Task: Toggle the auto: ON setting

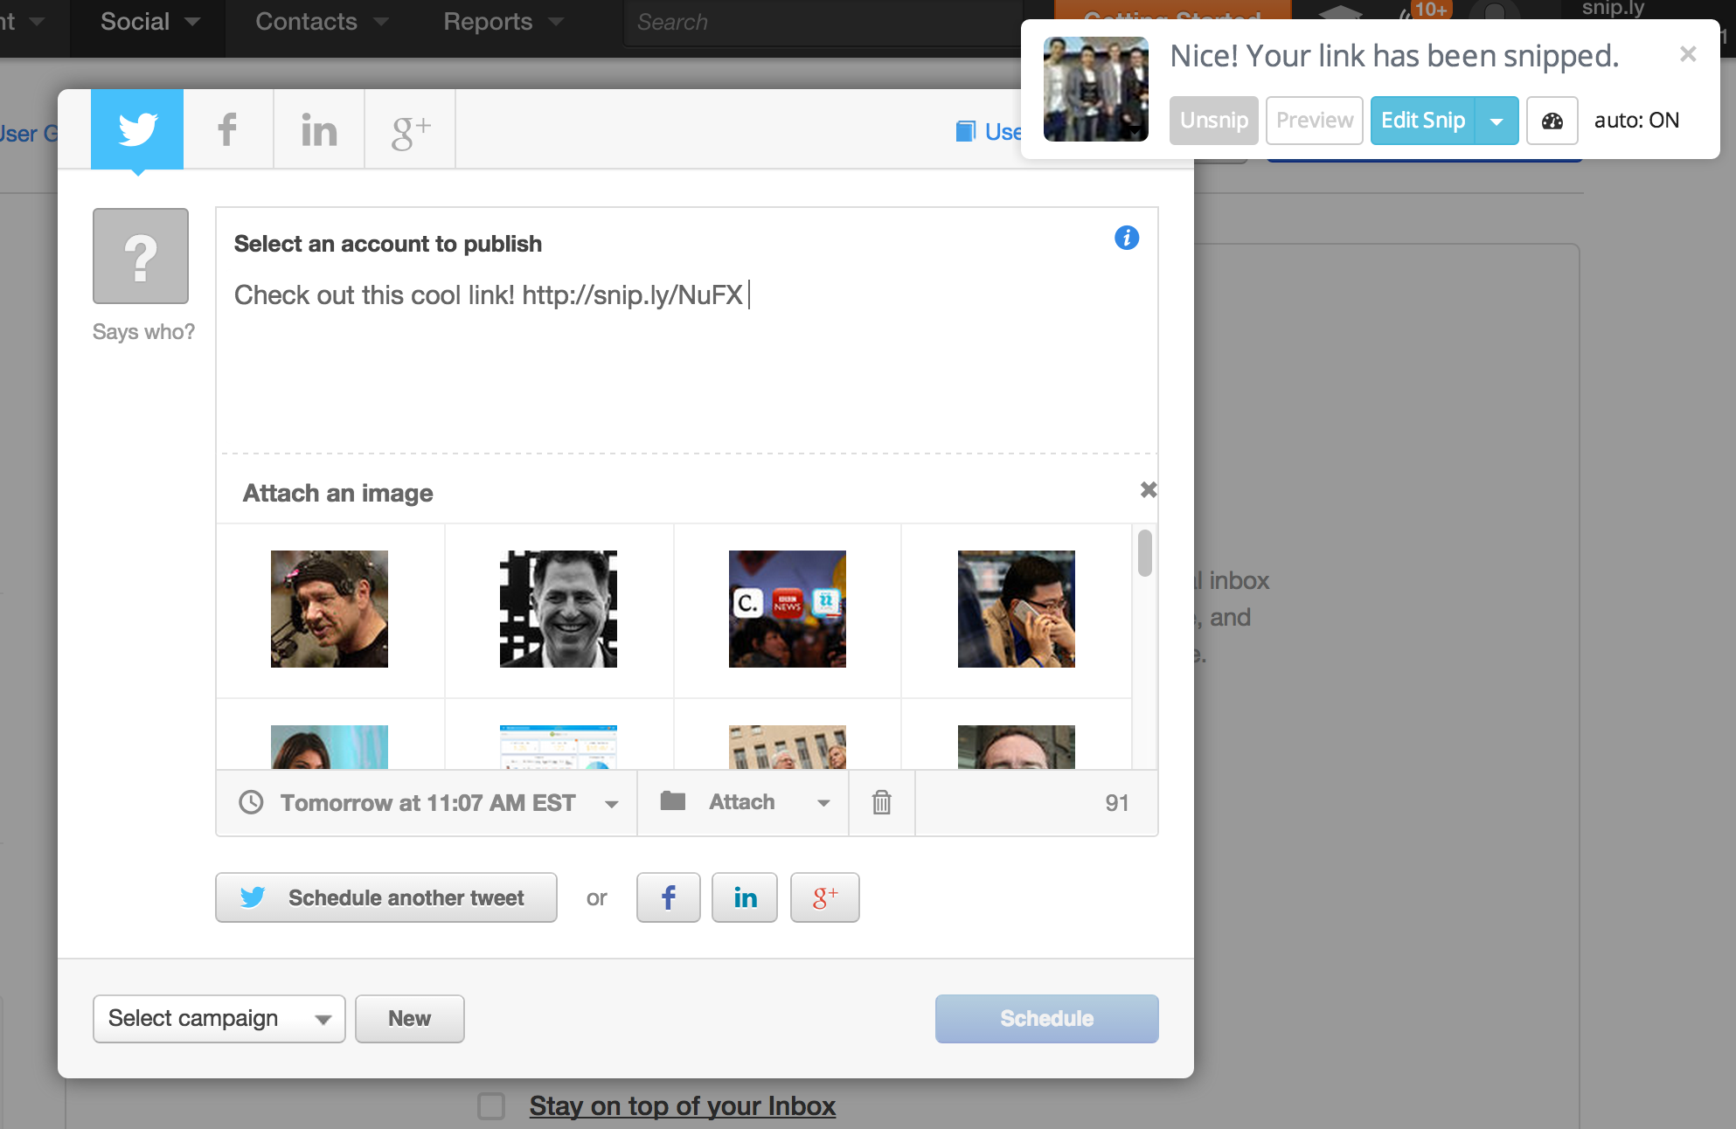Action: 1635,121
